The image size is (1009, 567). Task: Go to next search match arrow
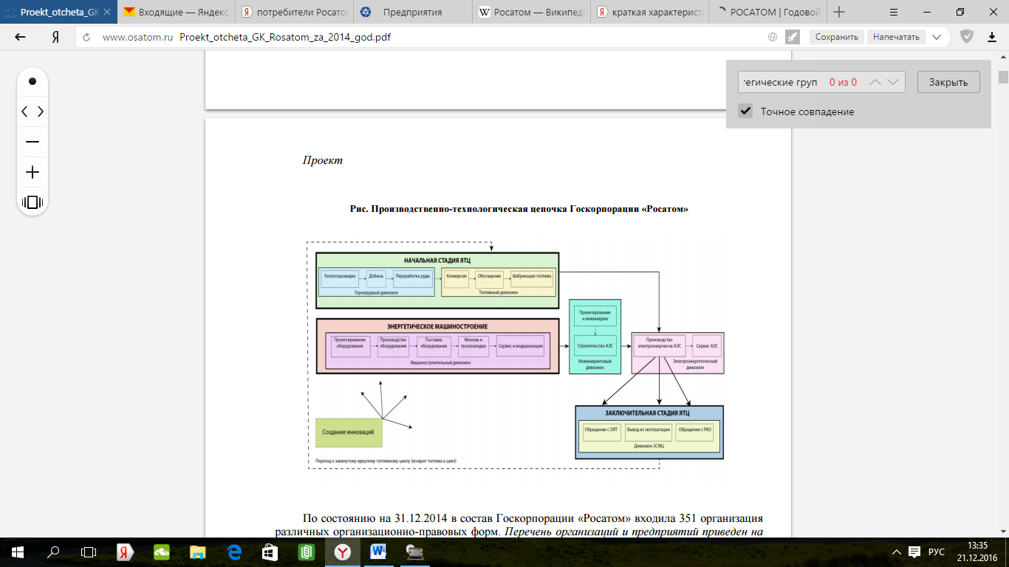pyautogui.click(x=893, y=82)
